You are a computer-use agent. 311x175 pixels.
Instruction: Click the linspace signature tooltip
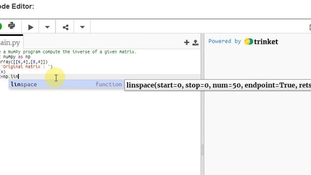[218, 85]
